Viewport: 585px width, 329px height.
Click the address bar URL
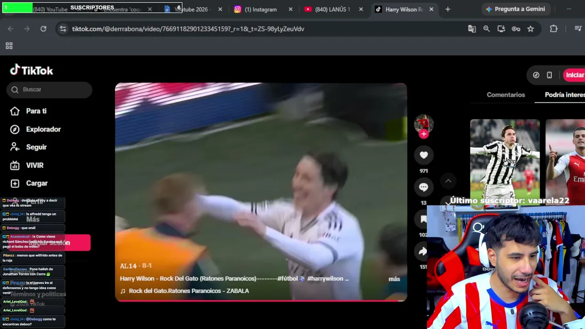pyautogui.click(x=188, y=29)
